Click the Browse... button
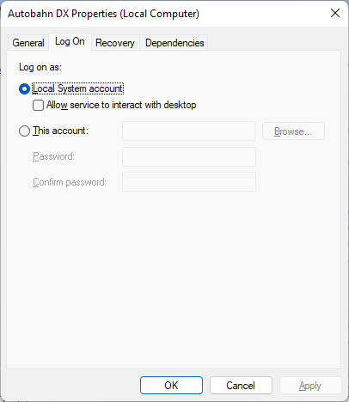Image resolution: width=349 pixels, height=402 pixels. pyautogui.click(x=293, y=131)
